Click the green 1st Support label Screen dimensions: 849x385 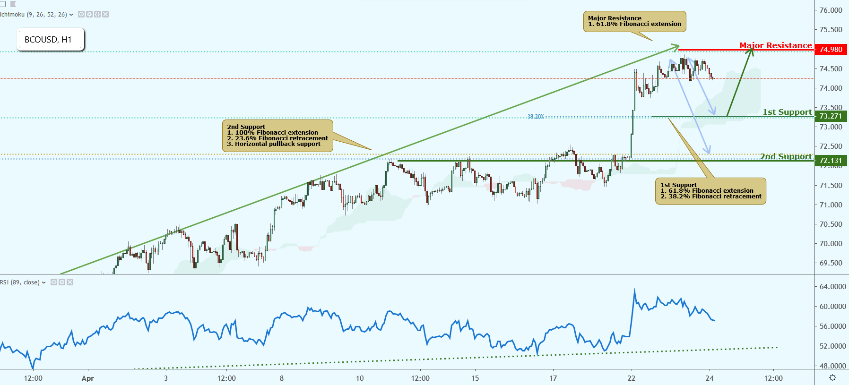coord(787,112)
